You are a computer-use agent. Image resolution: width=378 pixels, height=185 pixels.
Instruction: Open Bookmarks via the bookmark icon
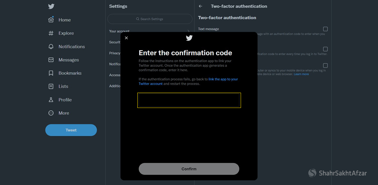point(51,73)
